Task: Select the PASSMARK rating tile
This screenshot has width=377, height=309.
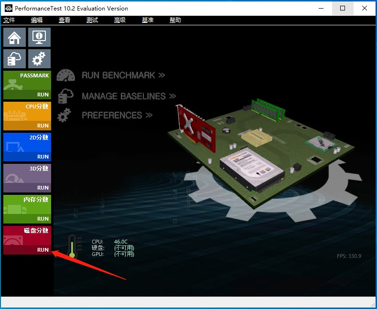Action: pos(27,85)
